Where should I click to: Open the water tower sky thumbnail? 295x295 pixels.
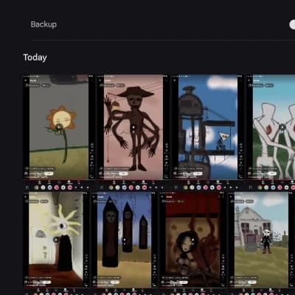(208, 127)
